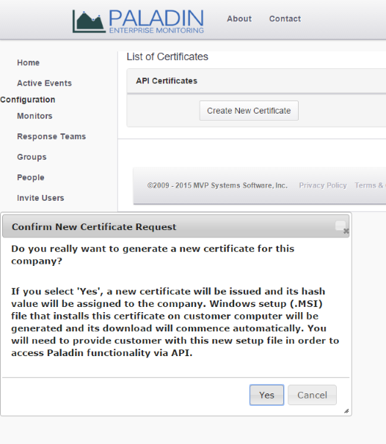
Task: Go to Home in sidebar
Action: tap(29, 62)
